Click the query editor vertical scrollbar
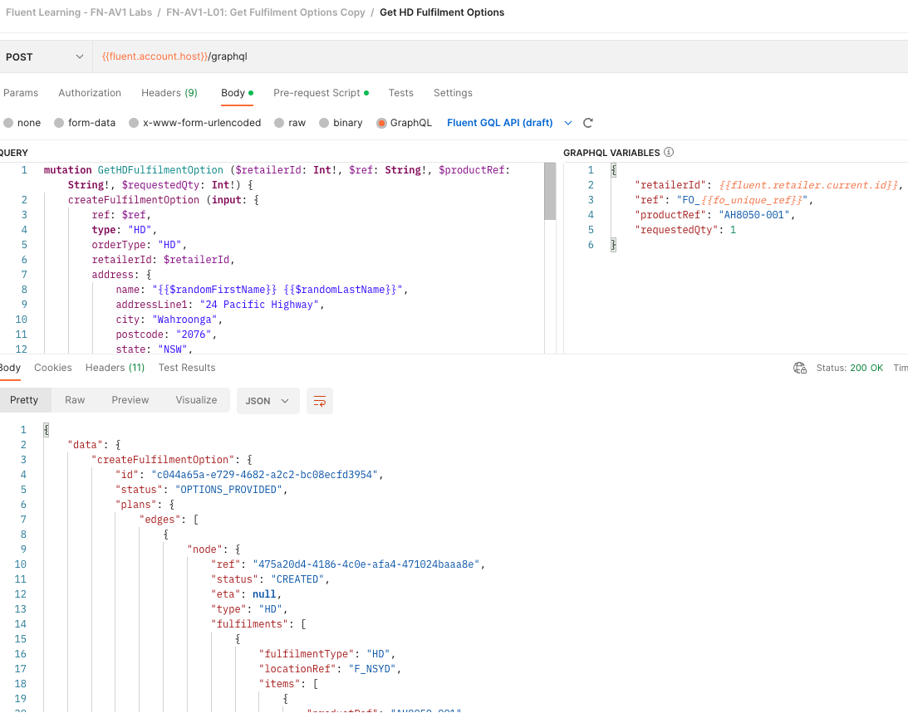Screen dimensions: 908x713 [550, 191]
